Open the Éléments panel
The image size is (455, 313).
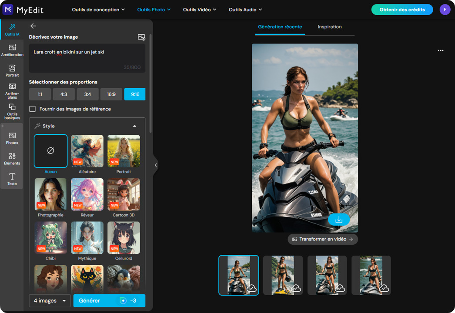[x=12, y=158]
